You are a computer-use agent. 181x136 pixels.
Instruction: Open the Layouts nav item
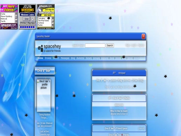click(x=105, y=58)
